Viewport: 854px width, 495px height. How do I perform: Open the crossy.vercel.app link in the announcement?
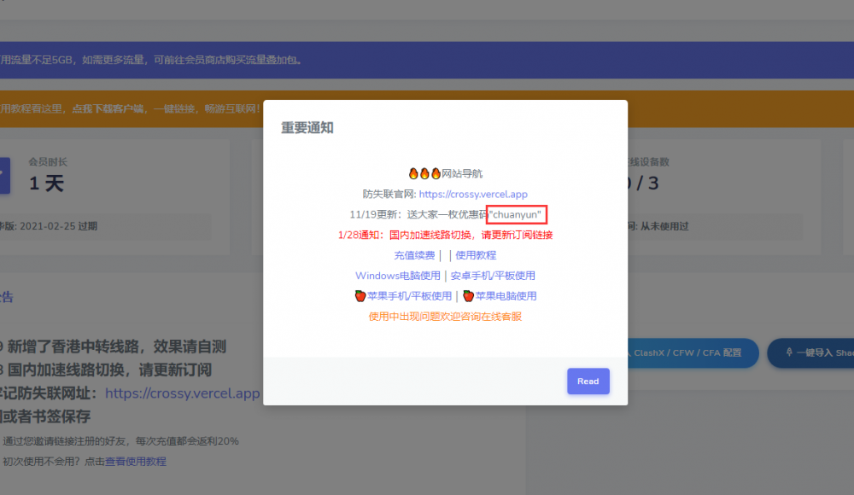(182, 393)
